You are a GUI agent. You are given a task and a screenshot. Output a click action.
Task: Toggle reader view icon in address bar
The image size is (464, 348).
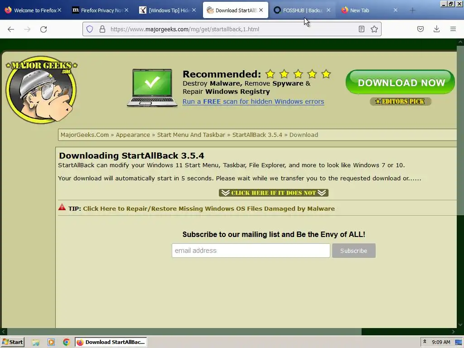pos(361,29)
